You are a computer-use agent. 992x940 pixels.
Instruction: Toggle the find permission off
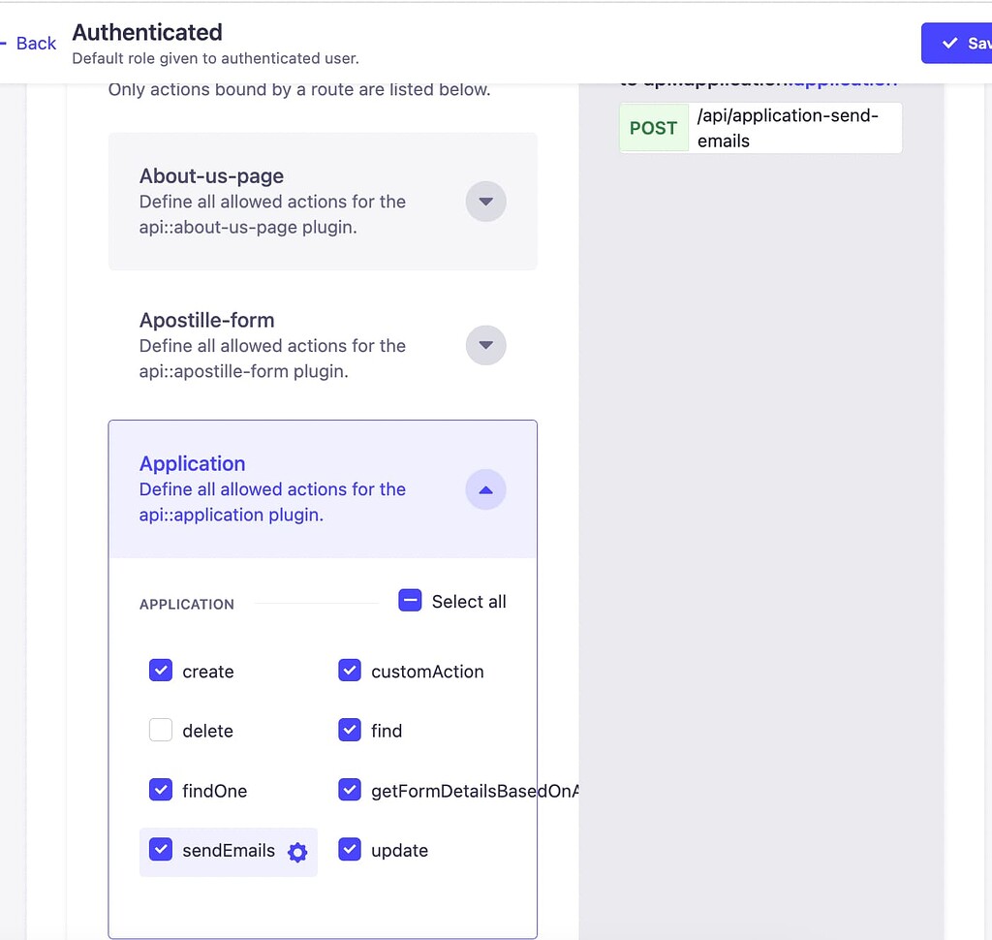349,730
